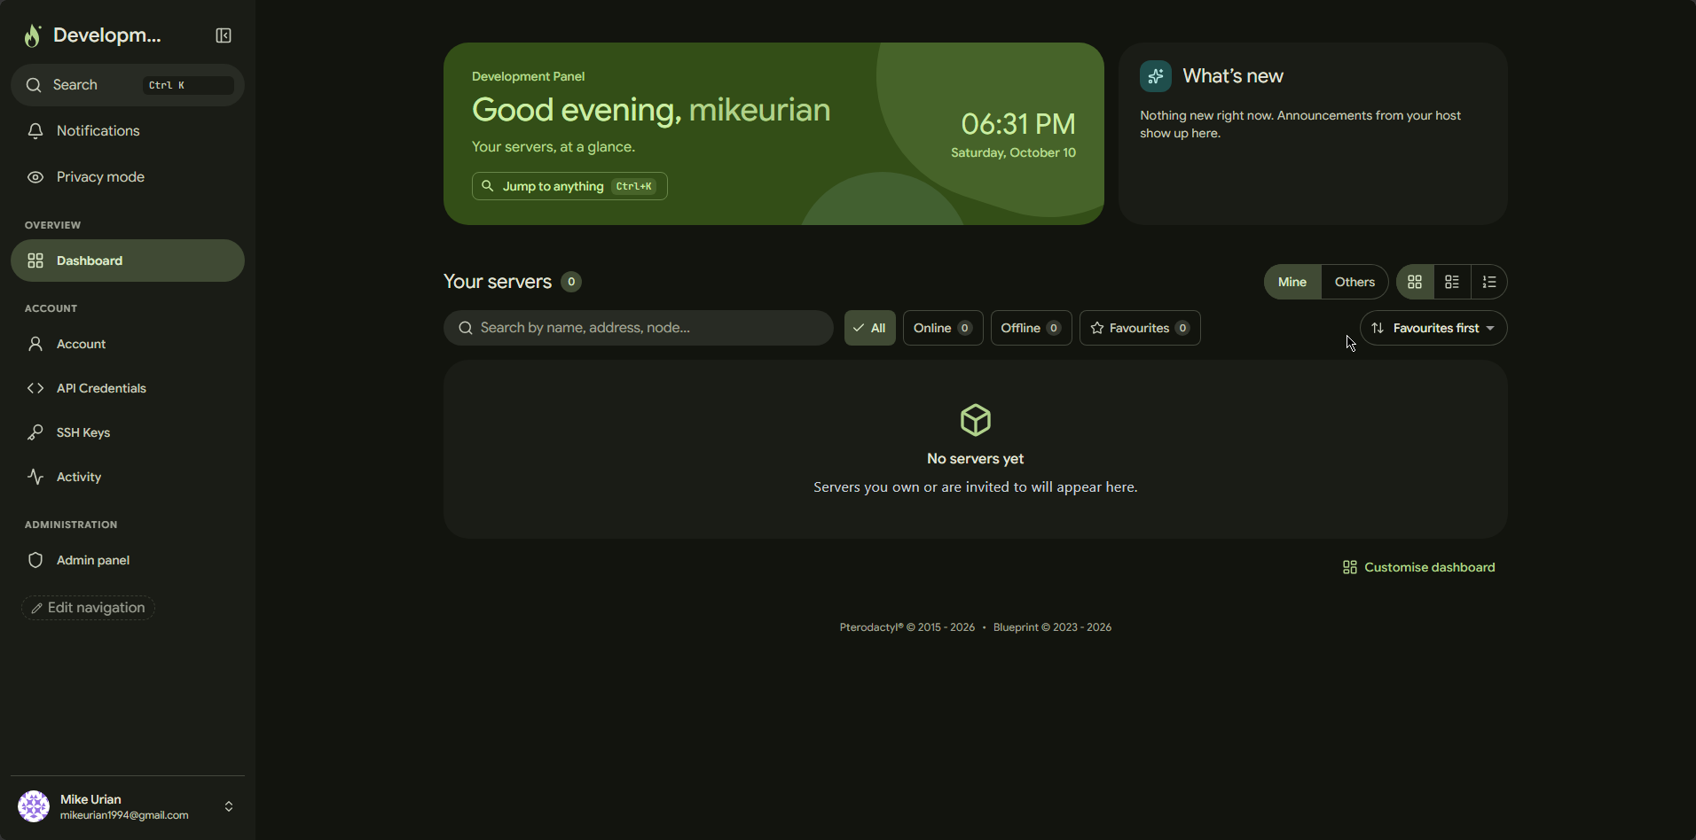Screen dimensions: 1696x840
Task: Go to Dashboard in the sidebar
Action: coord(128,261)
